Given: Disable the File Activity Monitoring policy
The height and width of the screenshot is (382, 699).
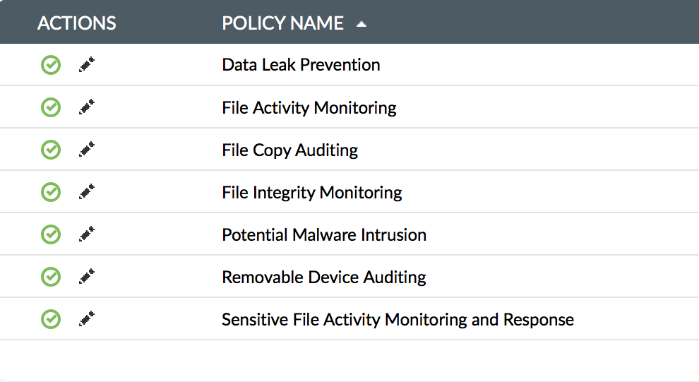Looking at the screenshot, I should click(51, 108).
